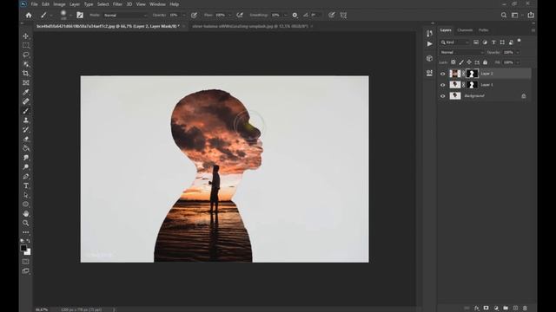The image size is (556, 312).
Task: Open the 3D panel cube icon
Action: 429,58
